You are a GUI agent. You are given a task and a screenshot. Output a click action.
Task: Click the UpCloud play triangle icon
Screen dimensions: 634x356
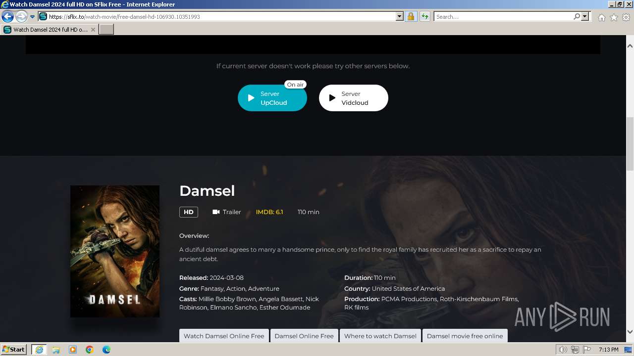click(x=251, y=98)
